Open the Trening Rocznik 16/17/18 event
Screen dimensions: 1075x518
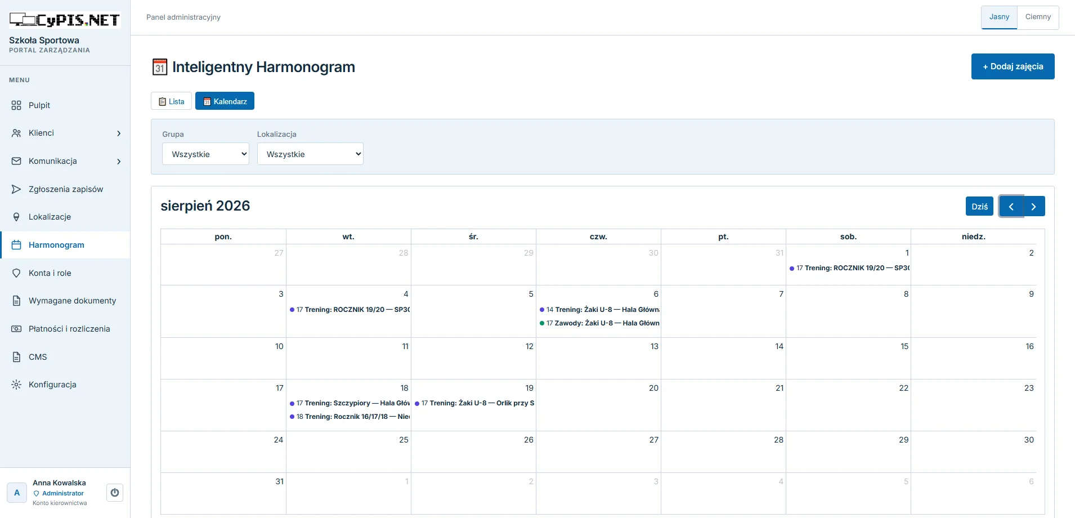pyautogui.click(x=349, y=417)
